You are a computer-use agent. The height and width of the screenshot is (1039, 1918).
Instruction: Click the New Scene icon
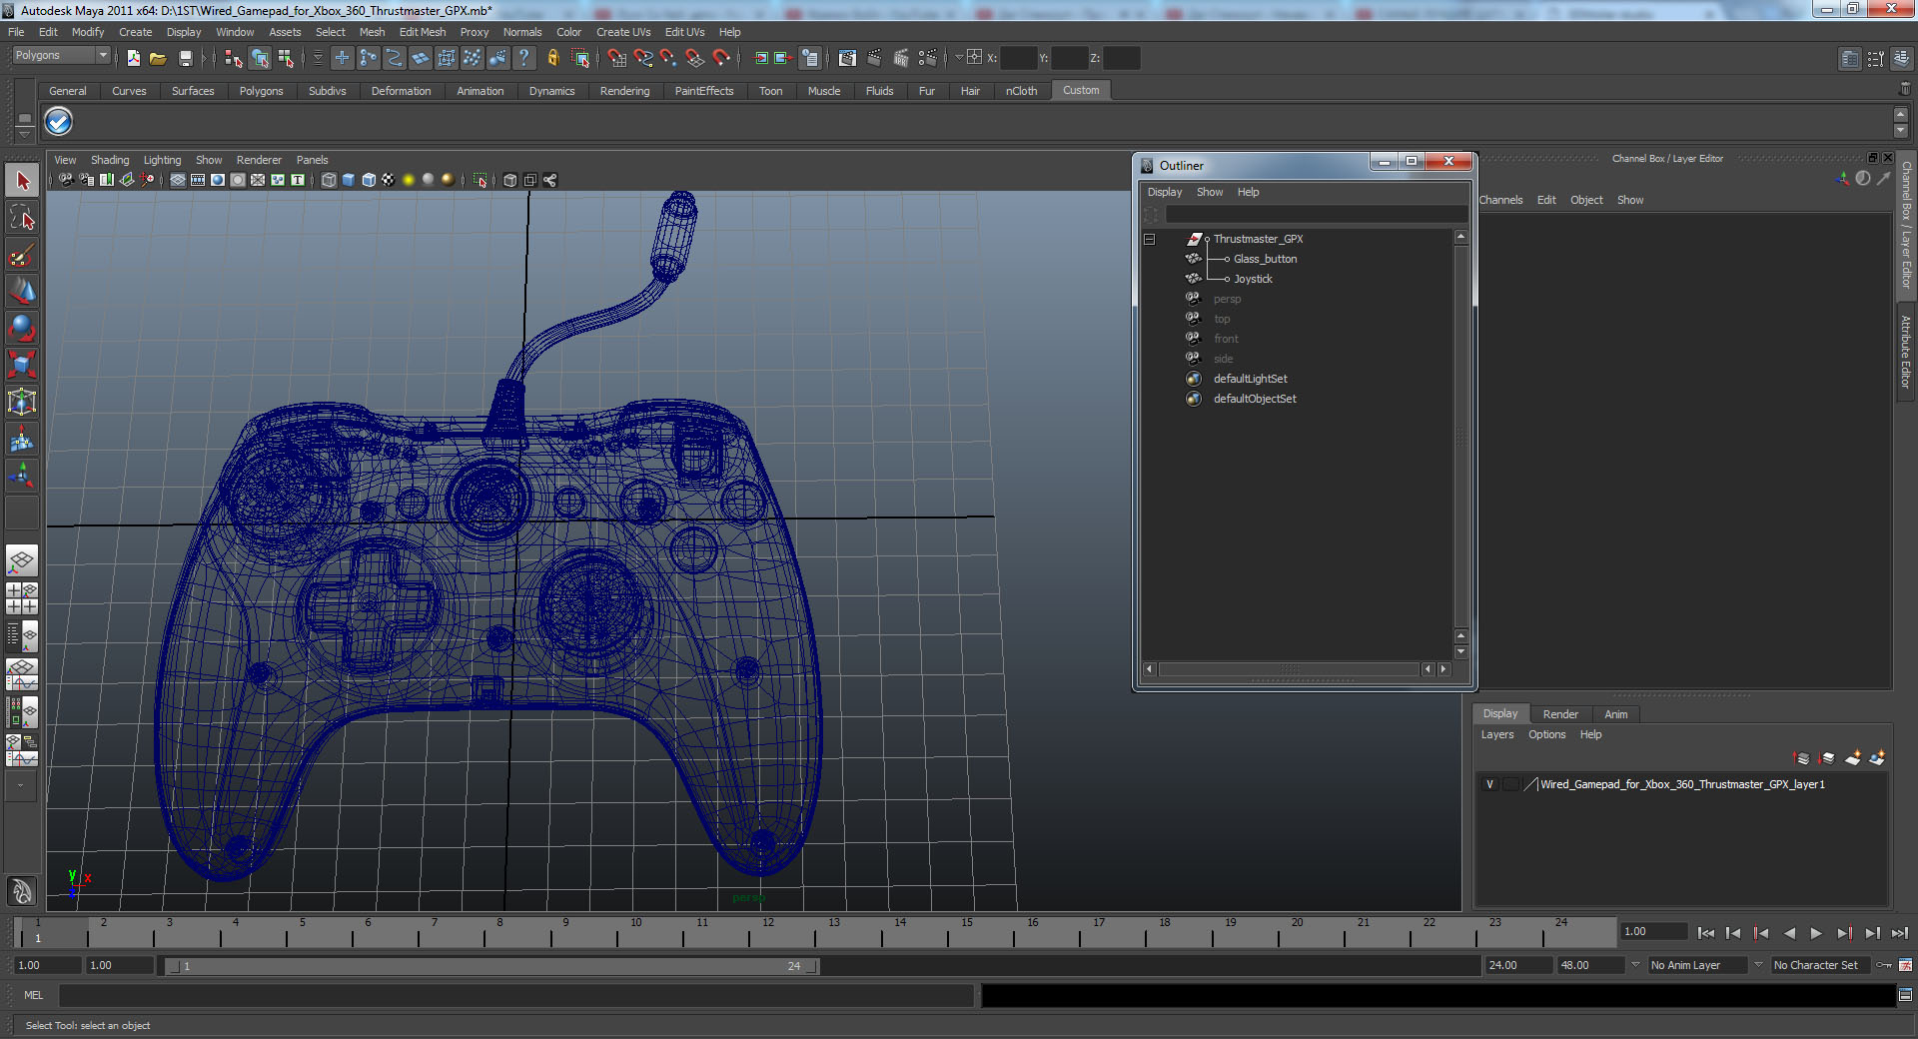point(133,58)
